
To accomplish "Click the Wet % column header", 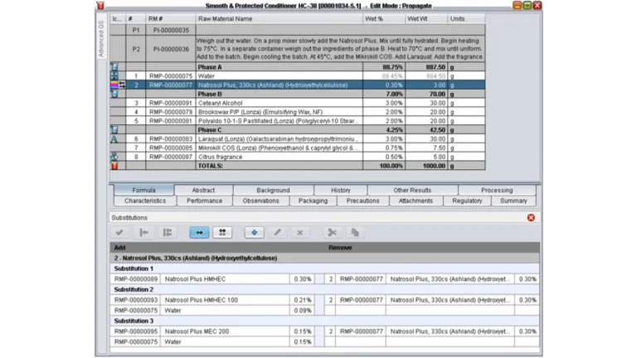I will (x=382, y=18).
